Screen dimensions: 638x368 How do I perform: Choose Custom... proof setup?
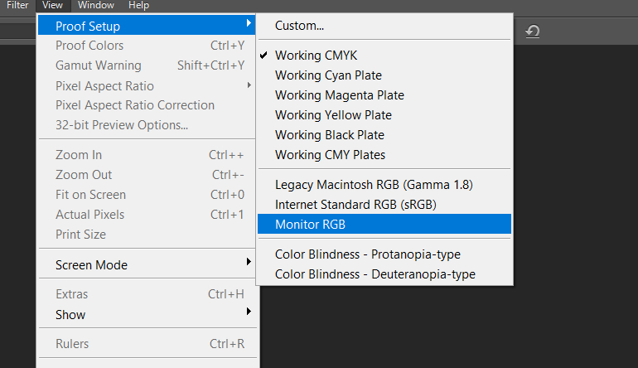tap(299, 26)
